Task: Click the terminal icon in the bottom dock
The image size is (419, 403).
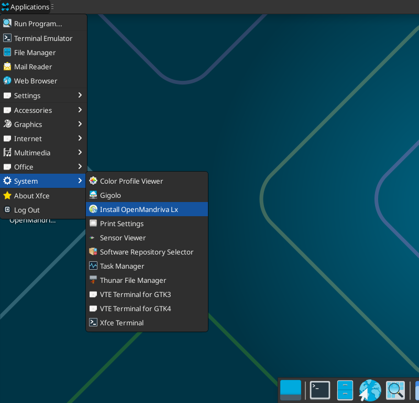Action: click(319, 390)
